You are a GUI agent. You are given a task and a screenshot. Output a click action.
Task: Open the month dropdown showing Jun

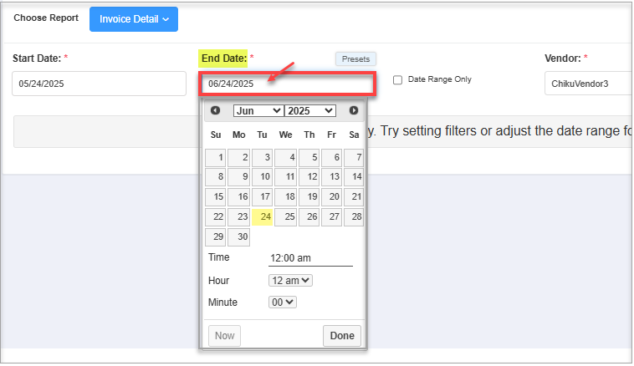click(x=258, y=110)
